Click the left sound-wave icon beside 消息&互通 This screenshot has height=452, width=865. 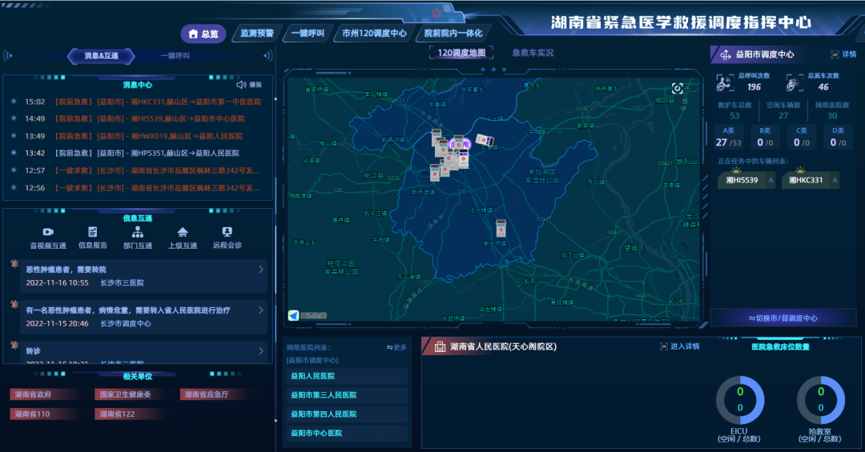tap(8, 56)
